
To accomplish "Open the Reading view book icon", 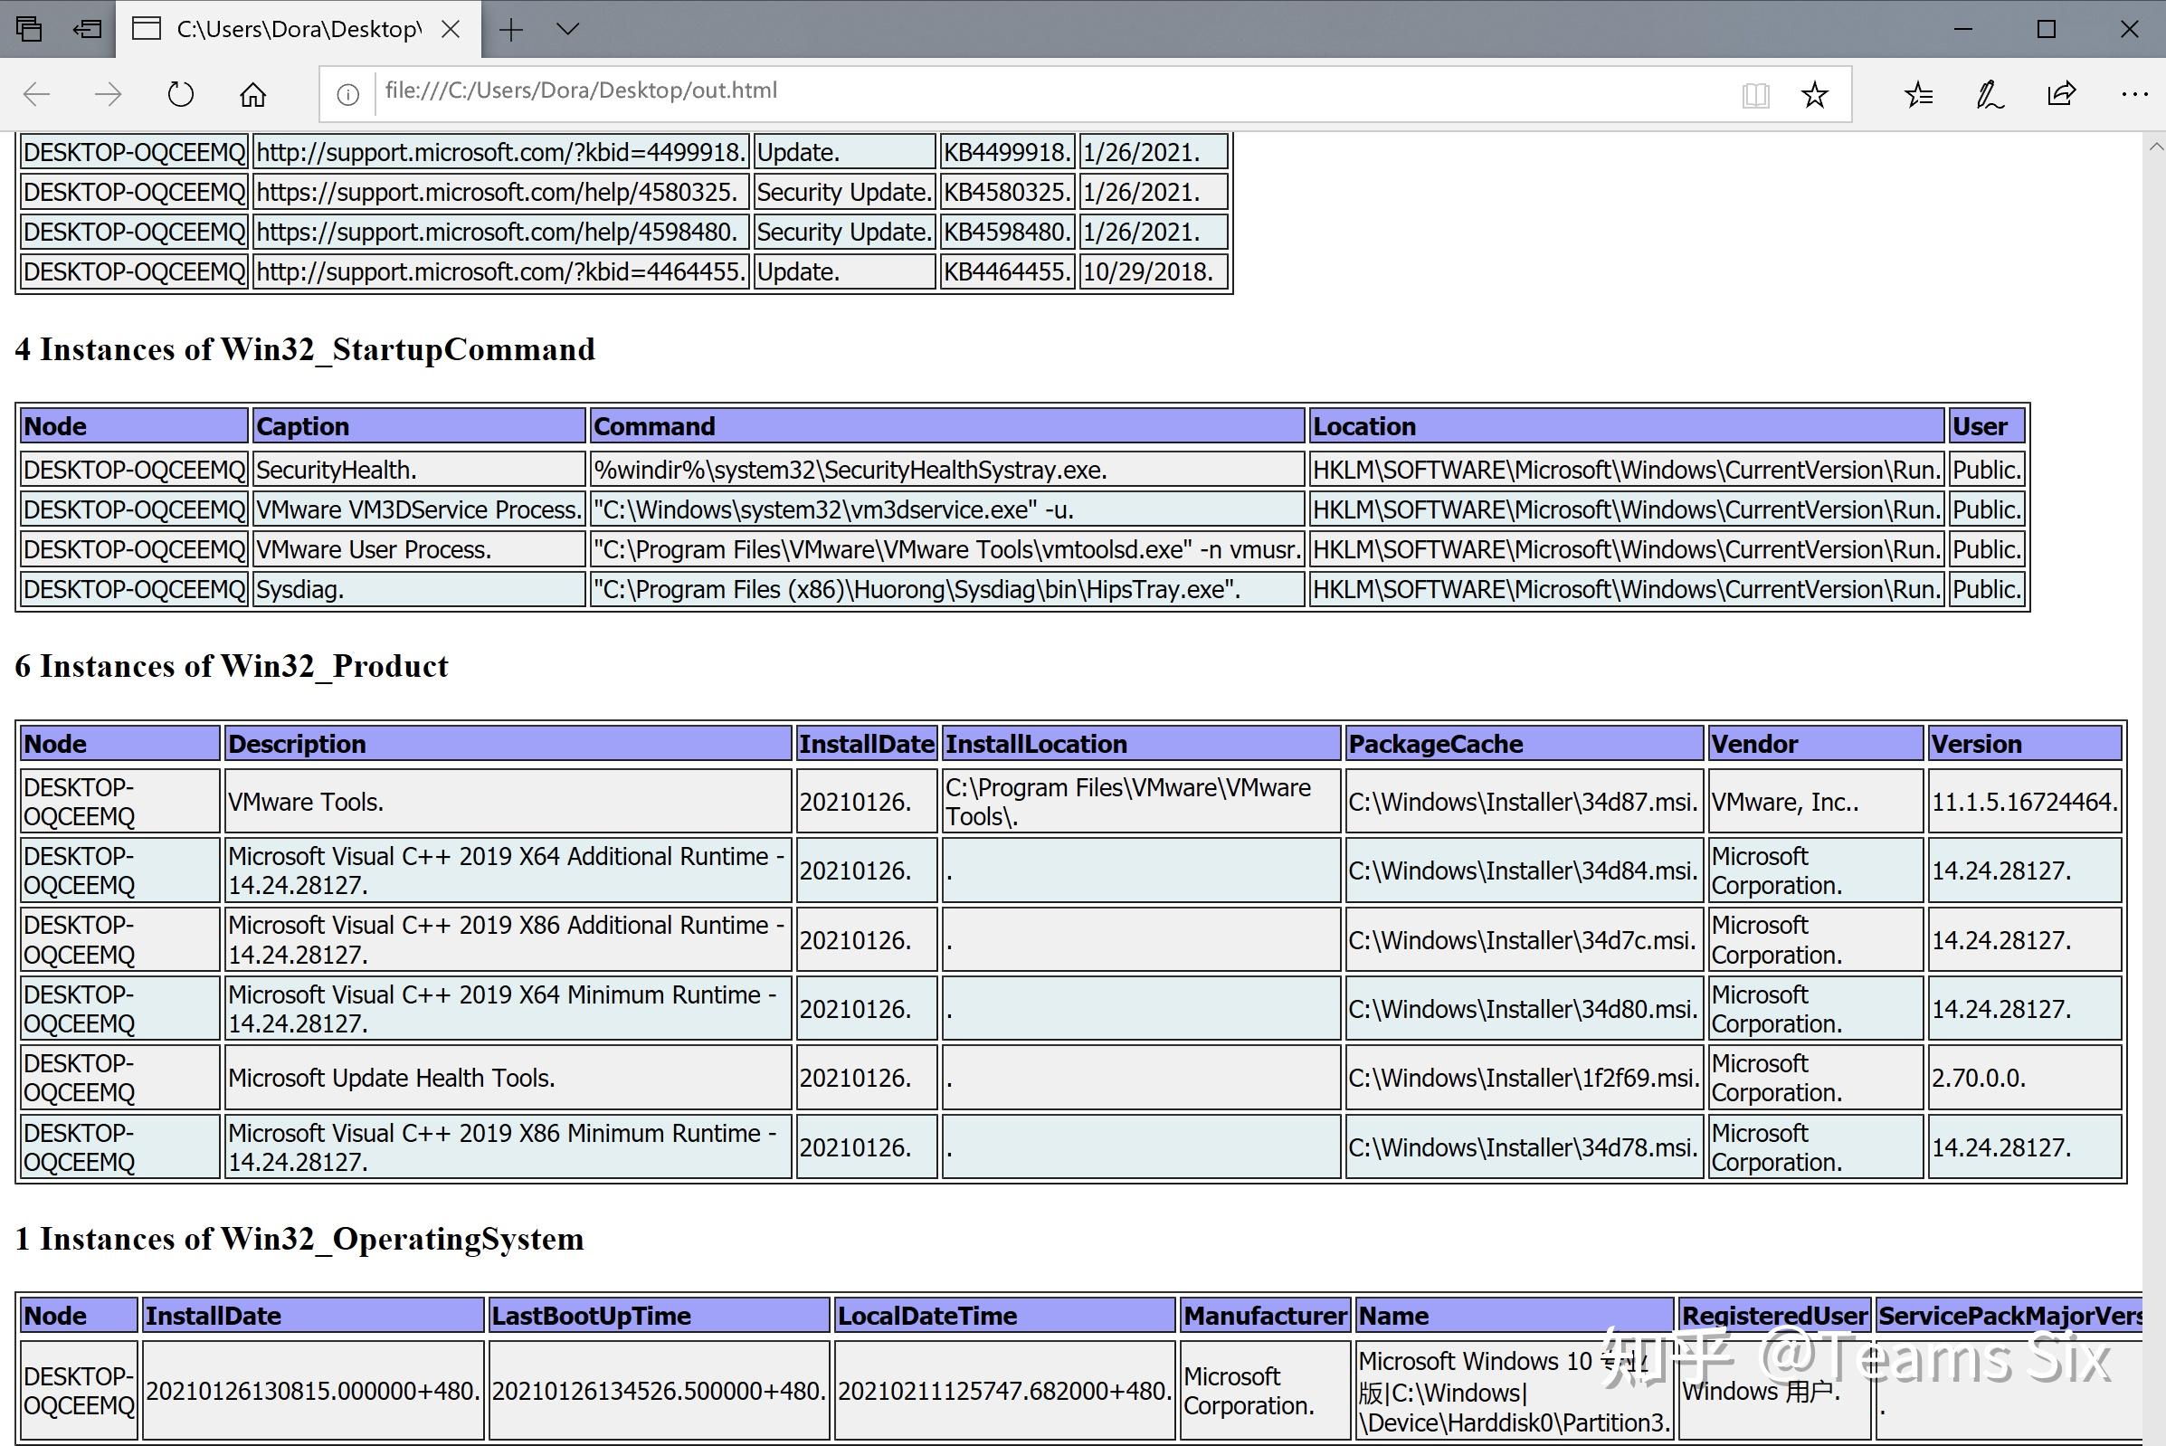I will [x=1755, y=94].
